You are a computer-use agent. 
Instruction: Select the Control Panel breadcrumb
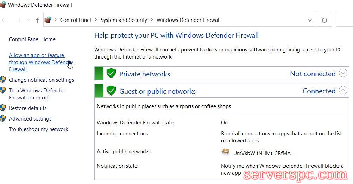click(75, 20)
